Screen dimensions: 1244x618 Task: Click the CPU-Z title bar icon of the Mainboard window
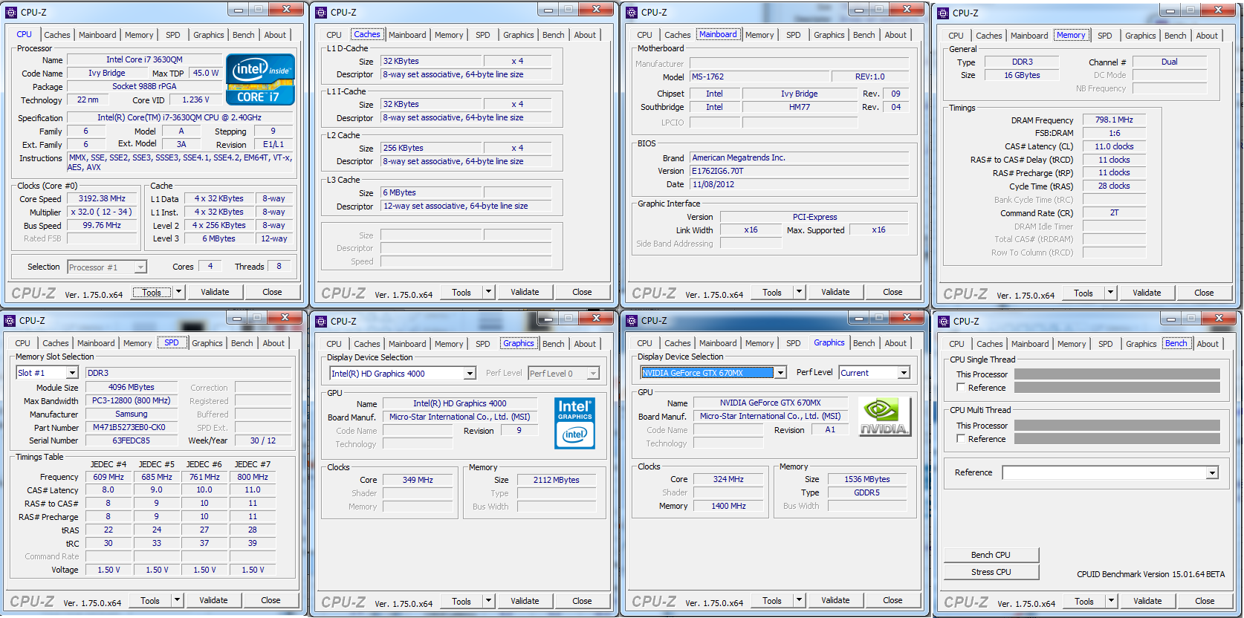click(632, 12)
